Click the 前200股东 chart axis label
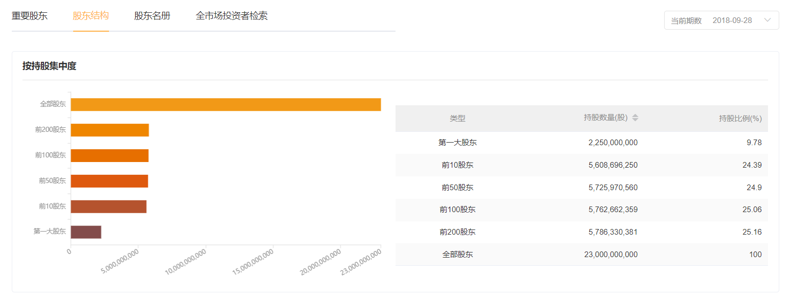This screenshot has width=789, height=298. pyautogui.click(x=51, y=130)
